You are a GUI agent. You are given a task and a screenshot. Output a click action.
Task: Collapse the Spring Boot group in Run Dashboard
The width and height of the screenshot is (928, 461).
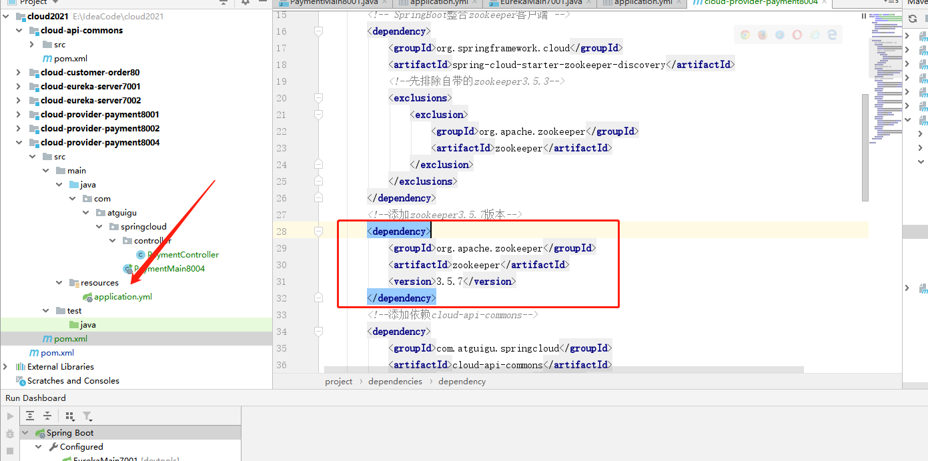pyautogui.click(x=26, y=433)
